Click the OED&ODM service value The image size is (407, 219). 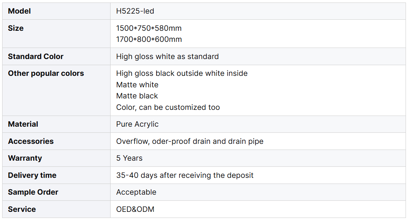point(135,209)
